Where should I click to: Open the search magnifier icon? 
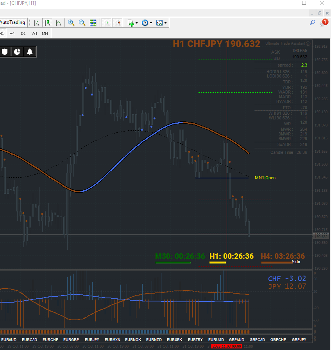313,23
